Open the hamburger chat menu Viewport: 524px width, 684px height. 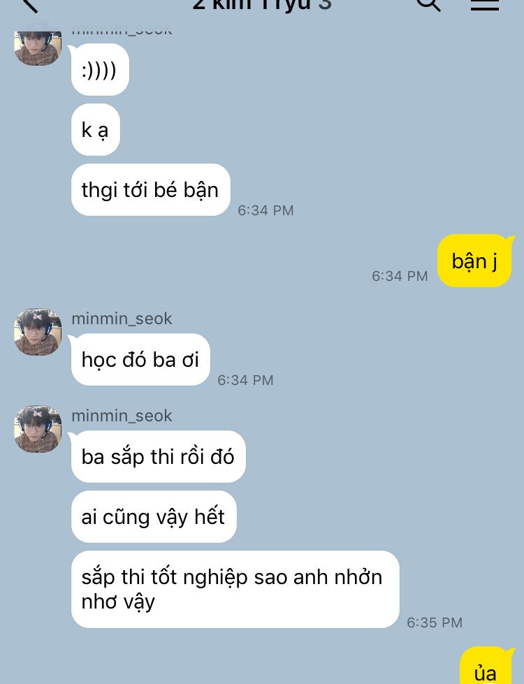485,4
